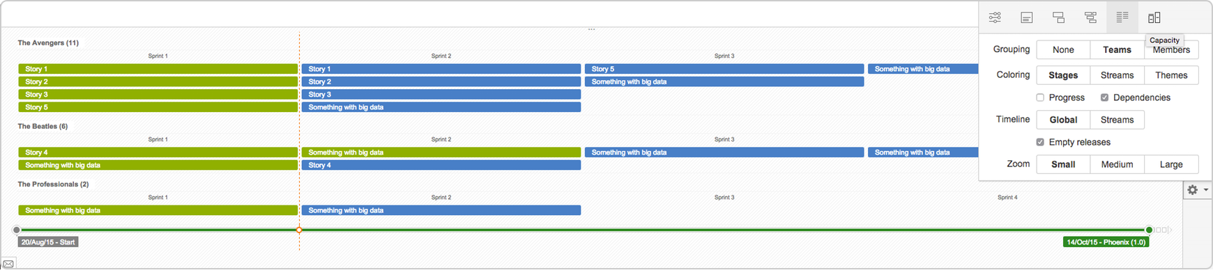
Task: Click the card view icon
Action: click(1027, 17)
